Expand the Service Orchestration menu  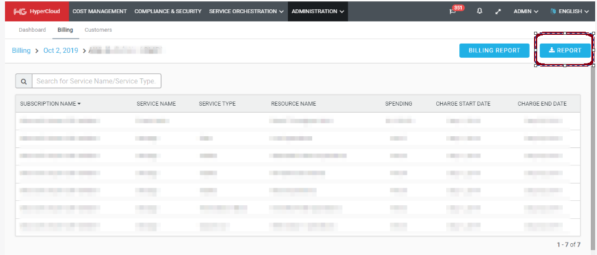point(246,11)
